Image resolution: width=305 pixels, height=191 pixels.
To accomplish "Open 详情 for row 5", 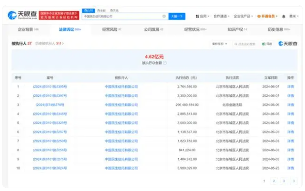I will [291, 123].
